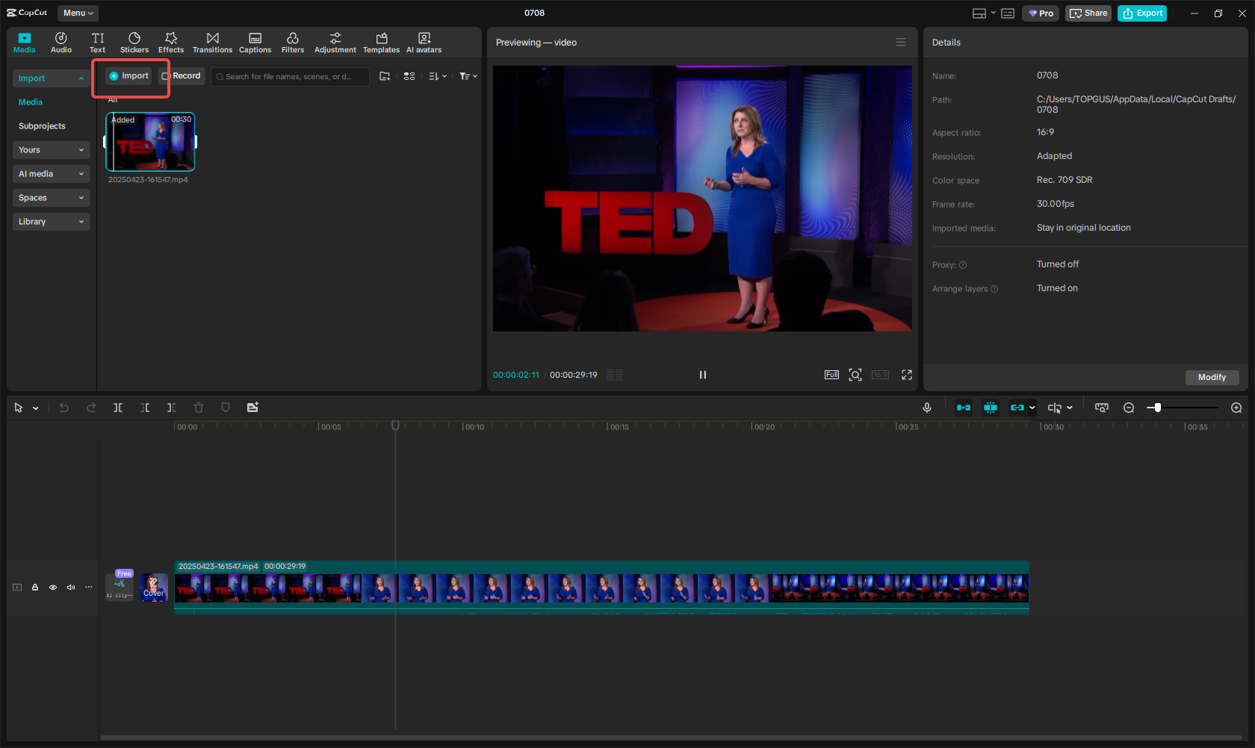The image size is (1255, 748).
Task: Click the Modify button in the Details panel
Action: tap(1211, 378)
